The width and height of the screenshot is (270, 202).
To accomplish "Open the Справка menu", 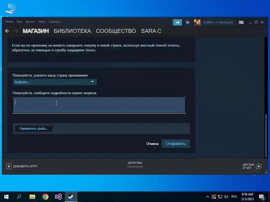I will [x=54, y=22].
